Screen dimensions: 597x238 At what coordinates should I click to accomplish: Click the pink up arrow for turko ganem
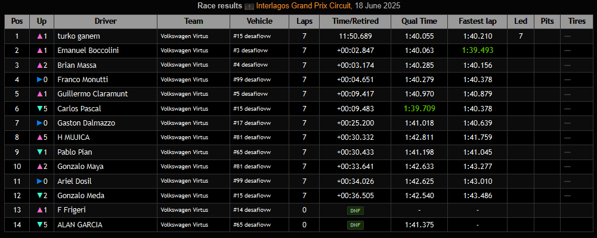click(39, 36)
